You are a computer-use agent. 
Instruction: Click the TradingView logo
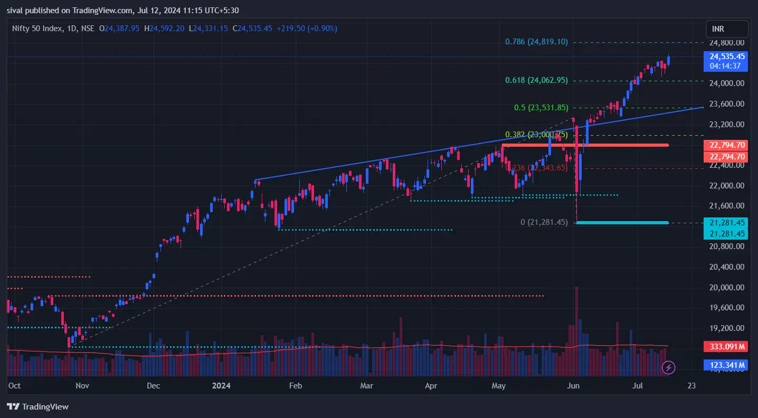[37, 407]
